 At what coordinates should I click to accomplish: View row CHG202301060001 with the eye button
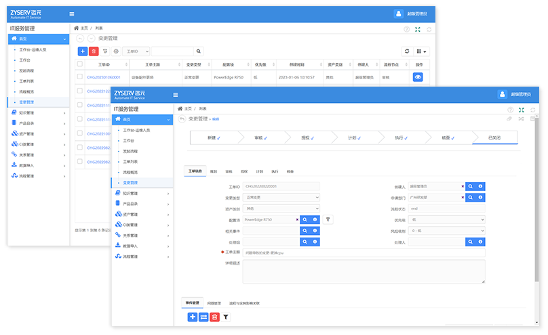click(x=418, y=77)
